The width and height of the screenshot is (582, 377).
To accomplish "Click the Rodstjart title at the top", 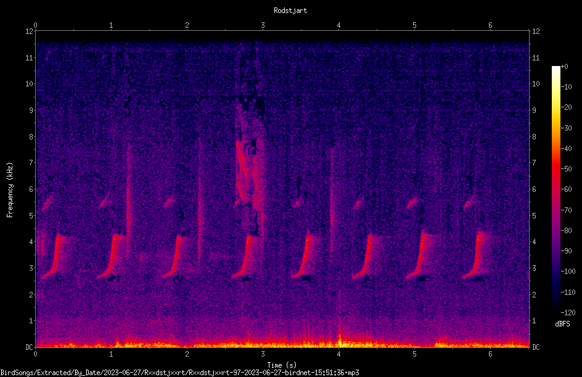I will point(290,10).
